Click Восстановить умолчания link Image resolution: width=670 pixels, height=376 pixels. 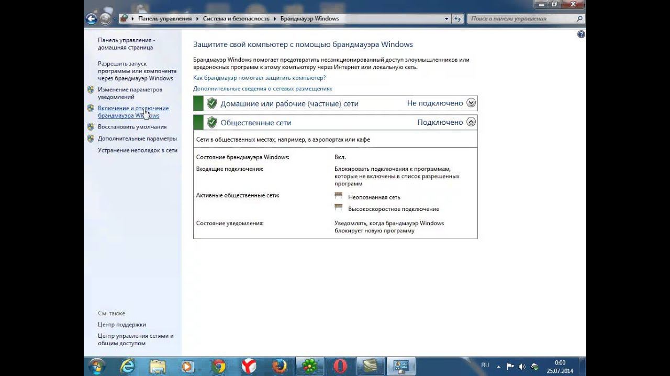coord(132,127)
